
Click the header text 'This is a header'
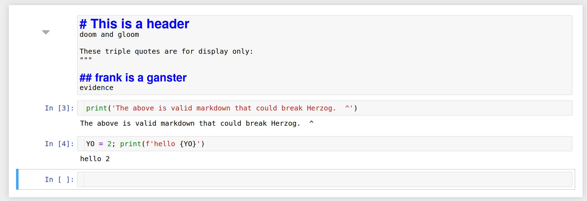134,24
